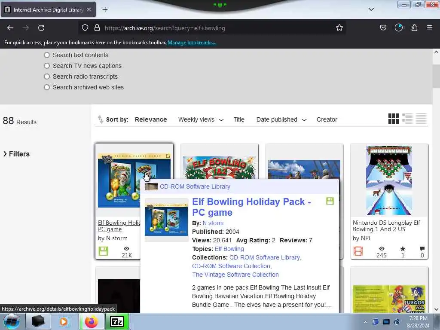Open the black box taskbar icon
The height and width of the screenshot is (330, 440).
38,322
